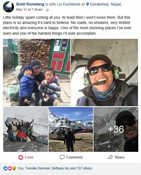This screenshot has height=175, width=141.
Task: Click the speech bubble Comment icon
Action: pyautogui.click(x=62, y=157)
